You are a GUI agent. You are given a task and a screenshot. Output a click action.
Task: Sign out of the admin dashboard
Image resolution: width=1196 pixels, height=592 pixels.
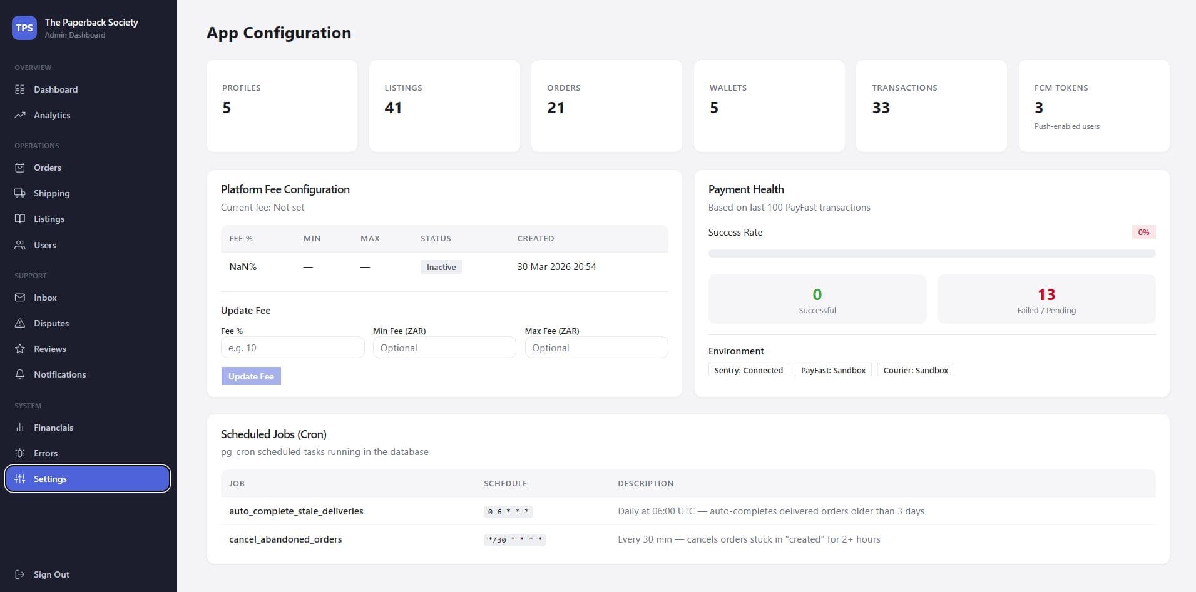tap(51, 574)
